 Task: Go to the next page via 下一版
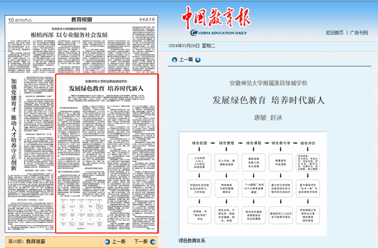pos(141,241)
